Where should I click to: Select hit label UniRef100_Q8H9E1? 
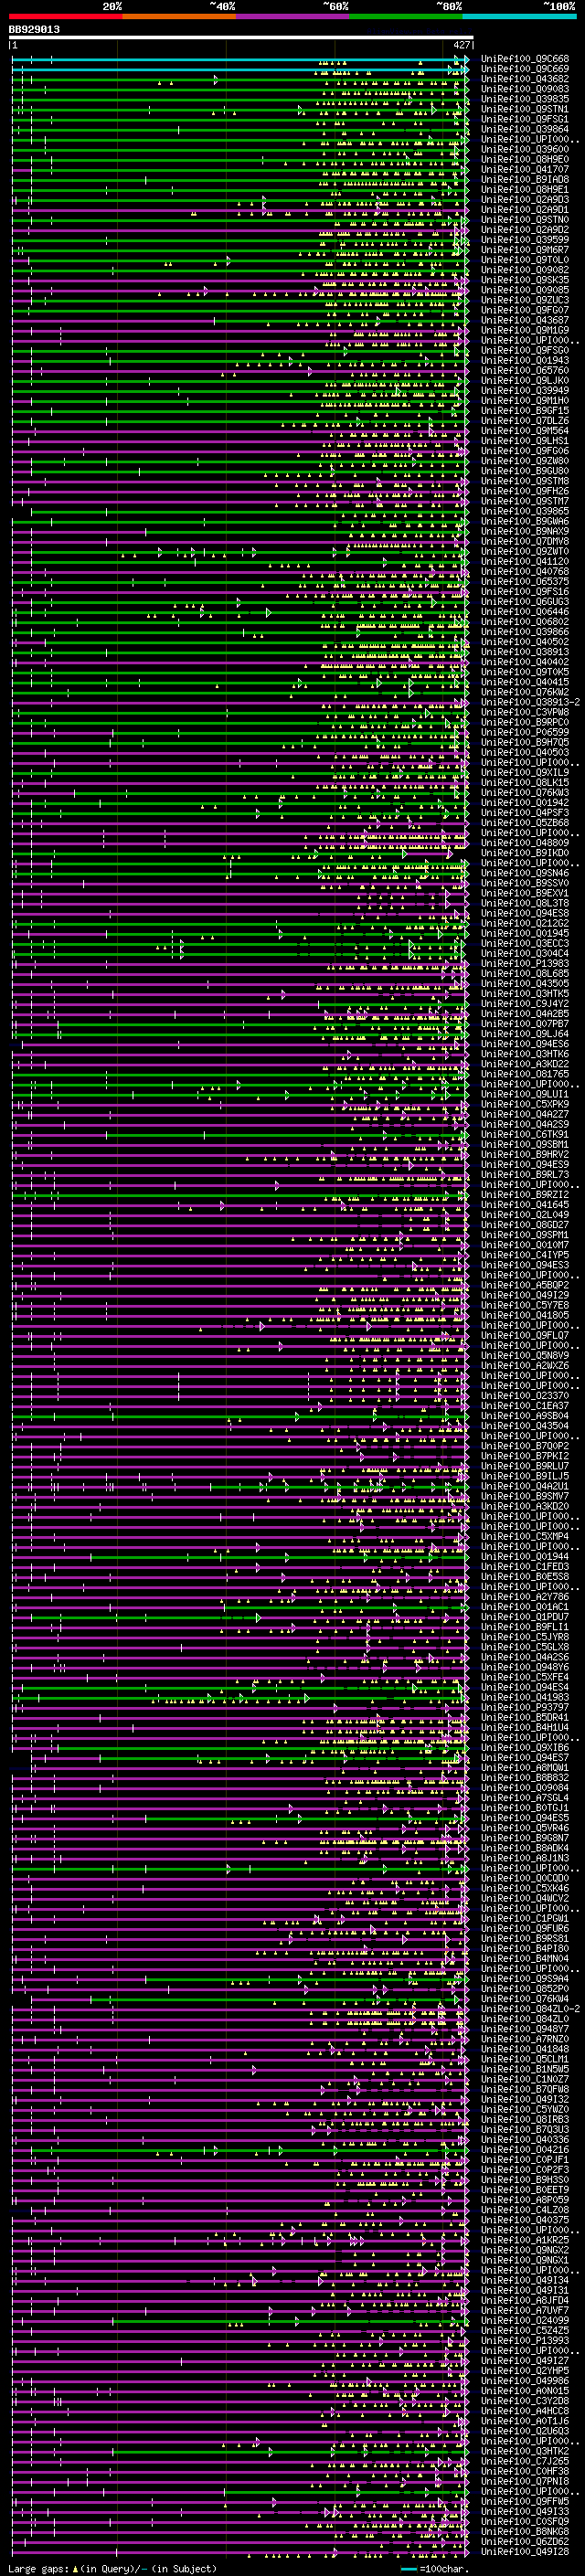tap(525, 189)
